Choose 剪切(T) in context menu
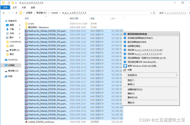Screen dimensions: 190x125 (151, 80)
